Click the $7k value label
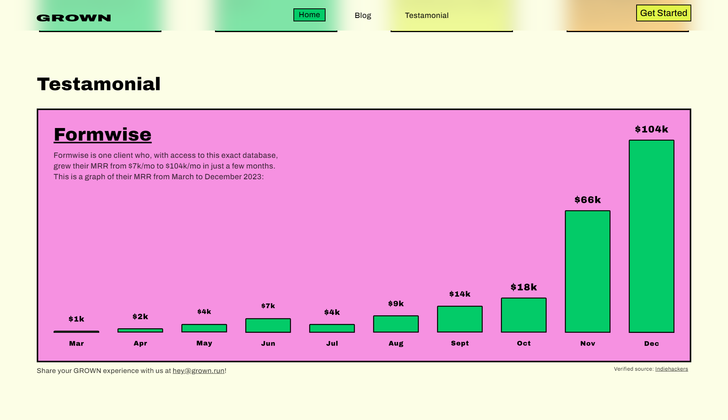 tap(268, 306)
